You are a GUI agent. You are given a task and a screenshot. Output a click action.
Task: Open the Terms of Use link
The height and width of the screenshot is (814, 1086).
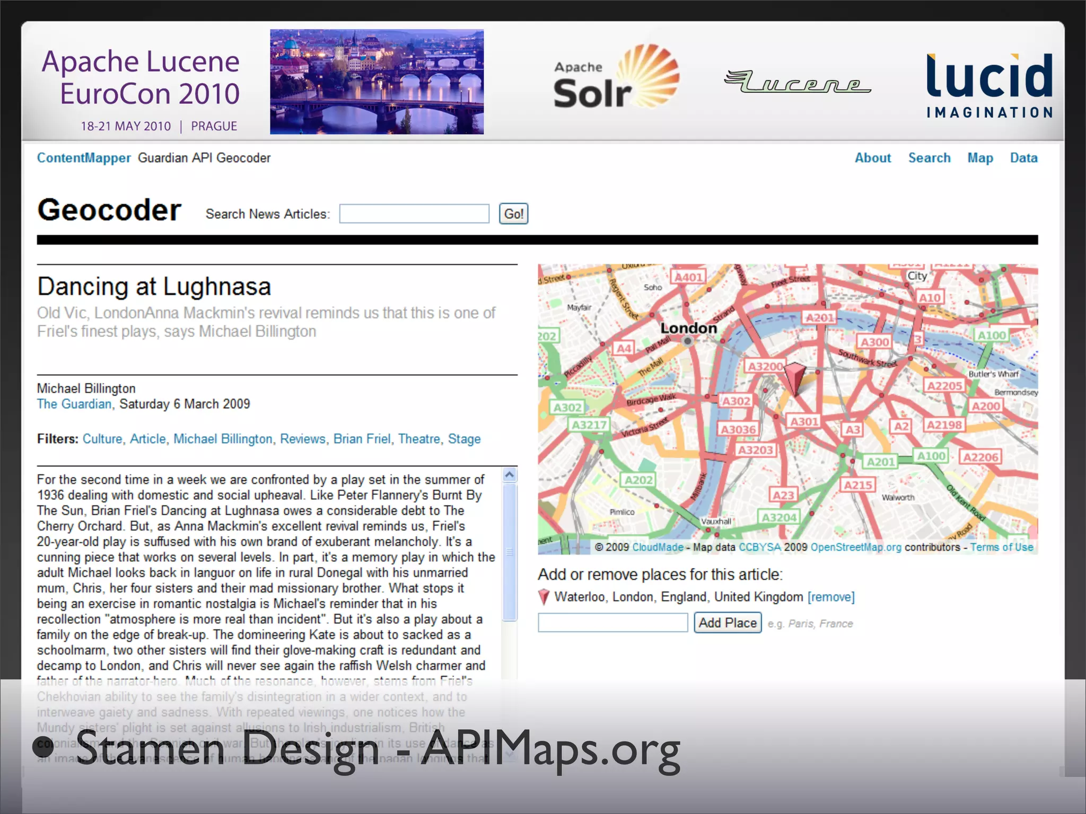click(x=1002, y=547)
